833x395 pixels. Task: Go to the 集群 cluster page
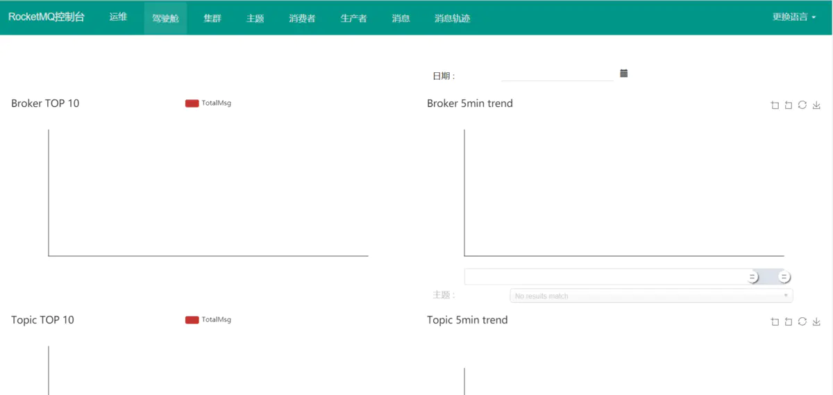pyautogui.click(x=212, y=18)
